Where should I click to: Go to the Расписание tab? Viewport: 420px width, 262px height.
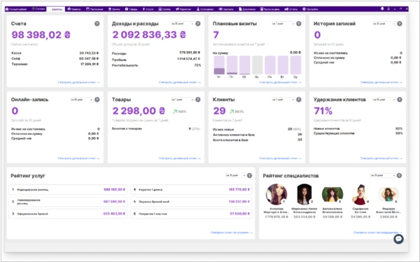[94, 9]
